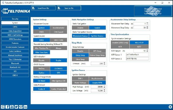This screenshot has width=173, height=110.
Task: Open settings gear in bottom right corner
Action: coord(170,107)
